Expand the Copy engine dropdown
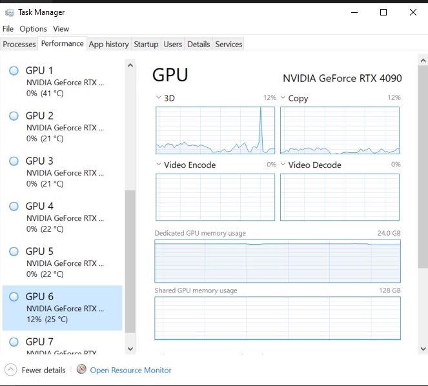Image resolution: width=428 pixels, height=386 pixels. (283, 98)
